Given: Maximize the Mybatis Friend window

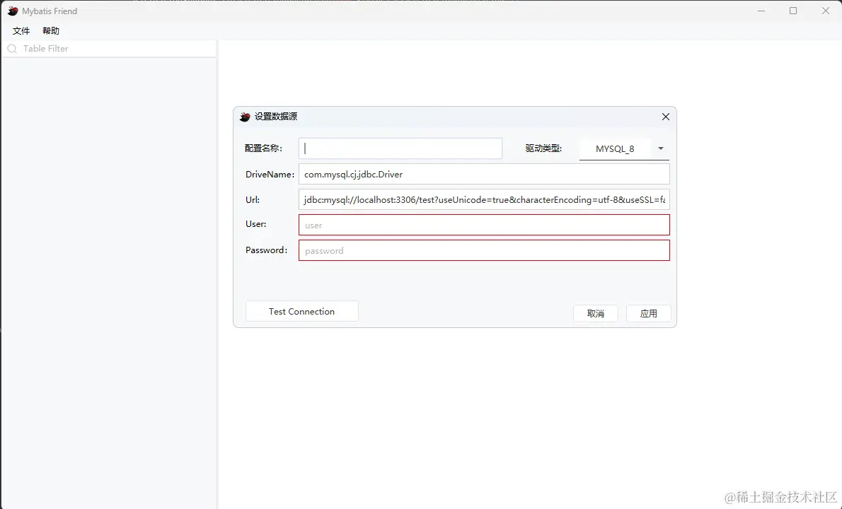Looking at the screenshot, I should point(793,11).
